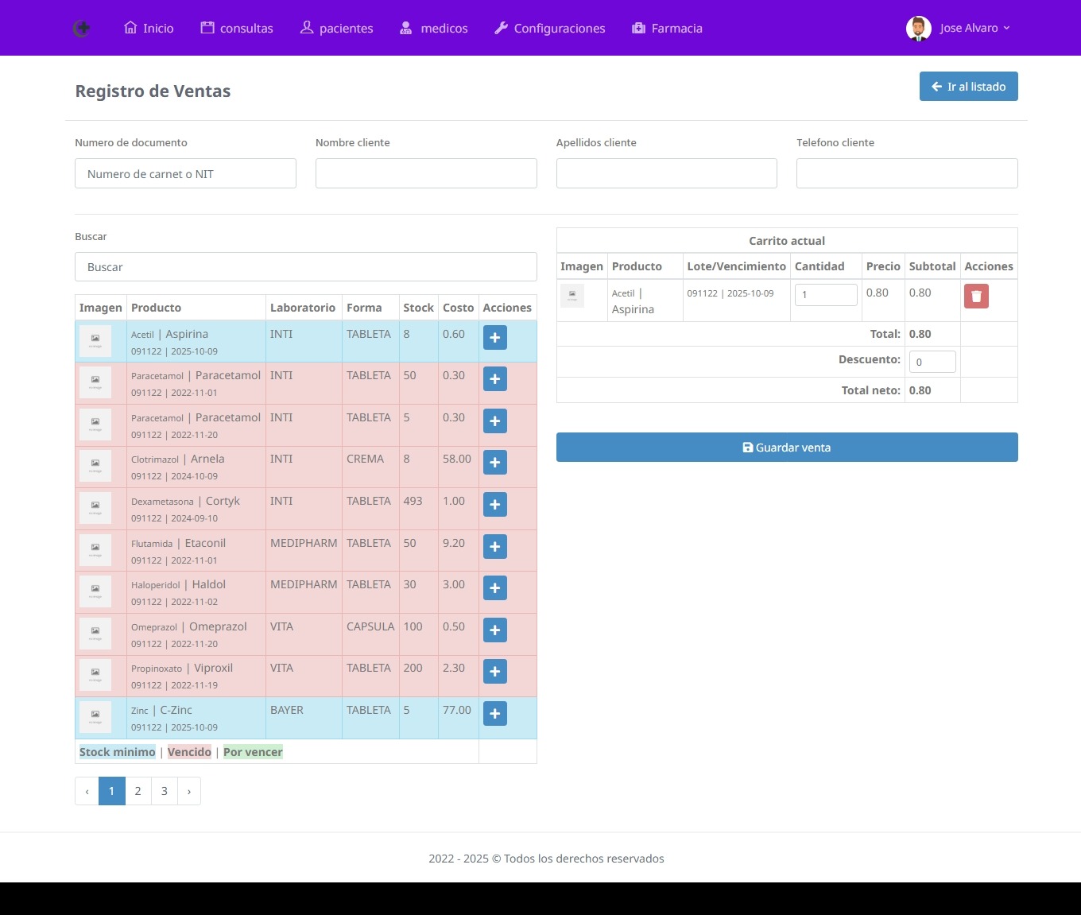Screen dimensions: 1081x915
Task: Open the Farmacia menu
Action: [667, 29]
